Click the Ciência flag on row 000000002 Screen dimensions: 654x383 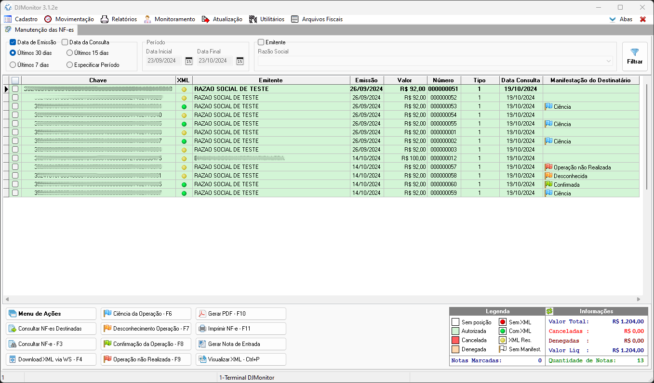coord(548,141)
